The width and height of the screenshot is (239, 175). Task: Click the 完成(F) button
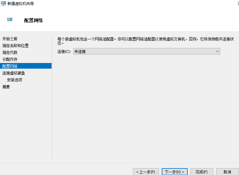(x=202, y=172)
